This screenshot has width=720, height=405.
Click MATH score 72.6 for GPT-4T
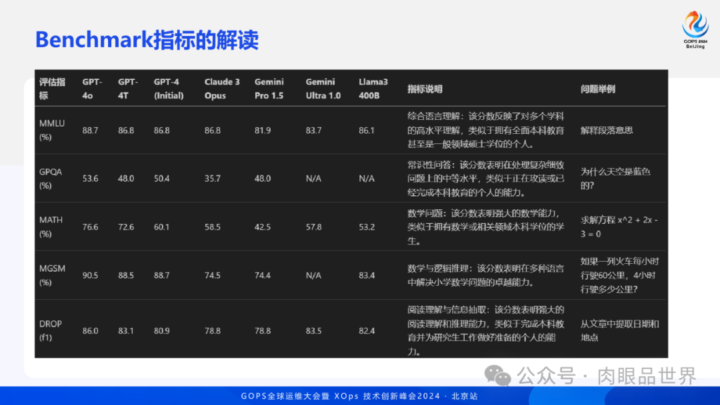pyautogui.click(x=126, y=227)
